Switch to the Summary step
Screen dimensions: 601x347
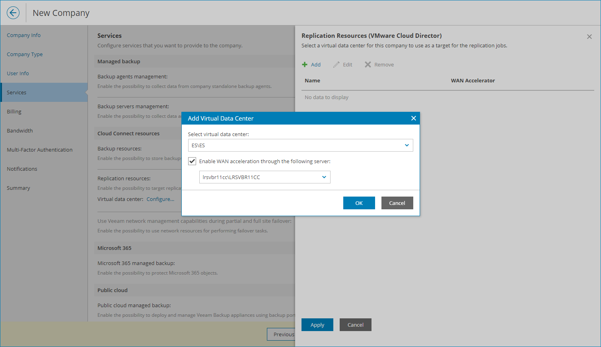(x=18, y=188)
